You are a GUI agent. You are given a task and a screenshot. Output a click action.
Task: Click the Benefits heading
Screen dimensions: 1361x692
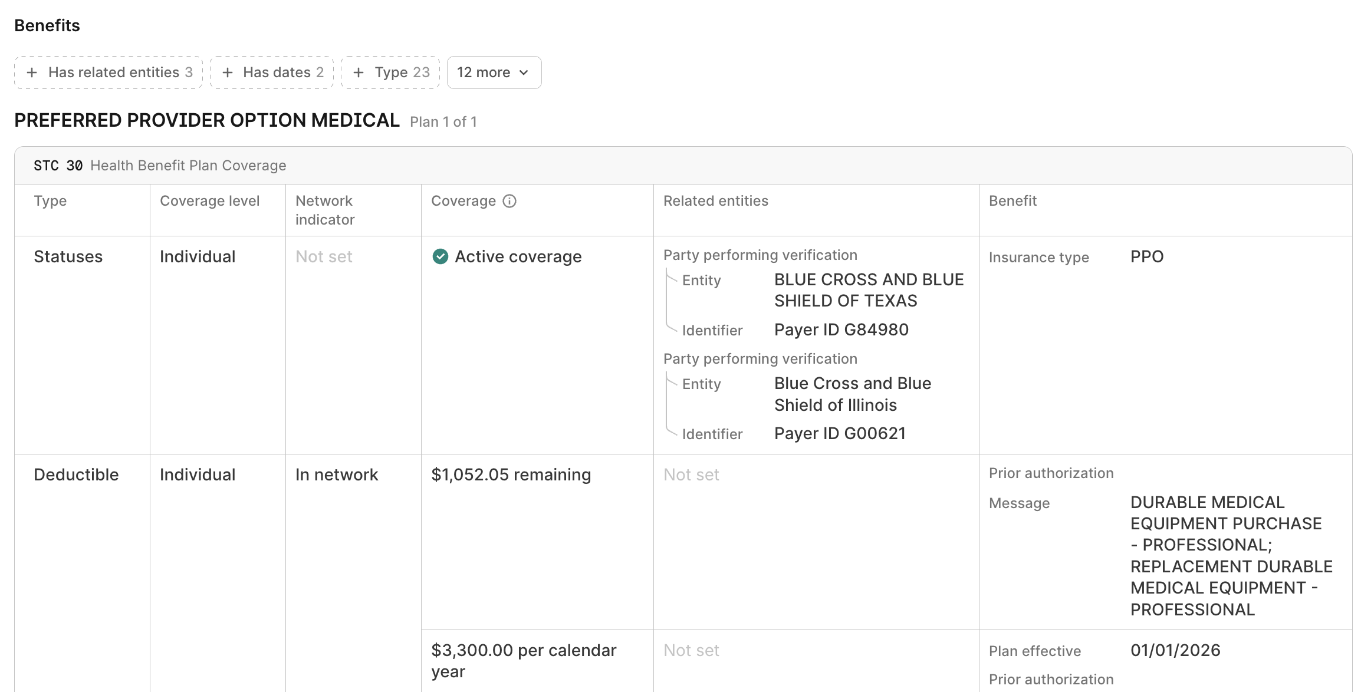coord(47,25)
